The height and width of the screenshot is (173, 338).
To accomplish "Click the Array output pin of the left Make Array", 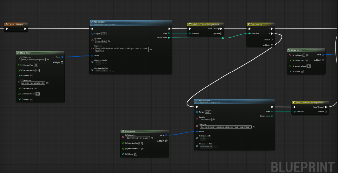I will tap(62, 57).
